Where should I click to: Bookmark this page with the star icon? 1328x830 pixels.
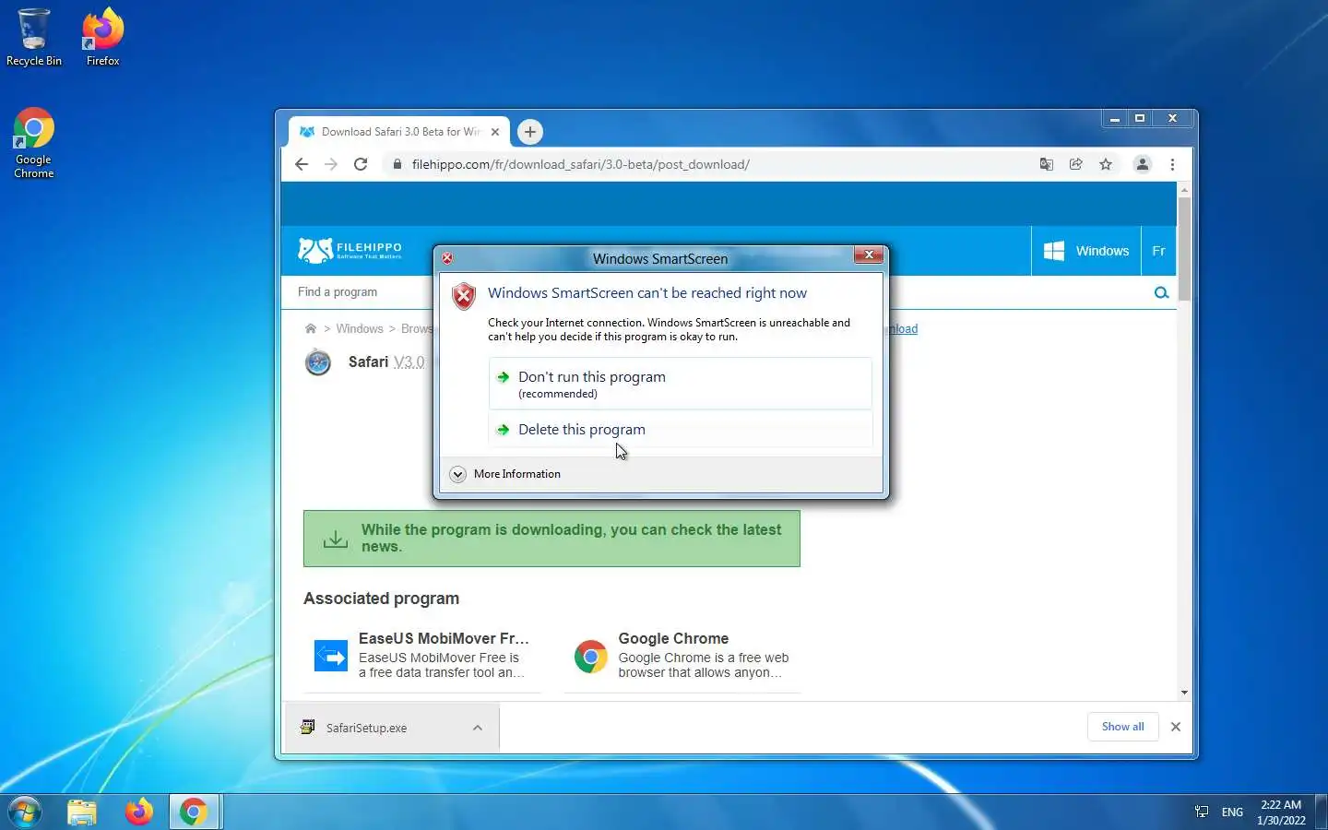coord(1106,164)
